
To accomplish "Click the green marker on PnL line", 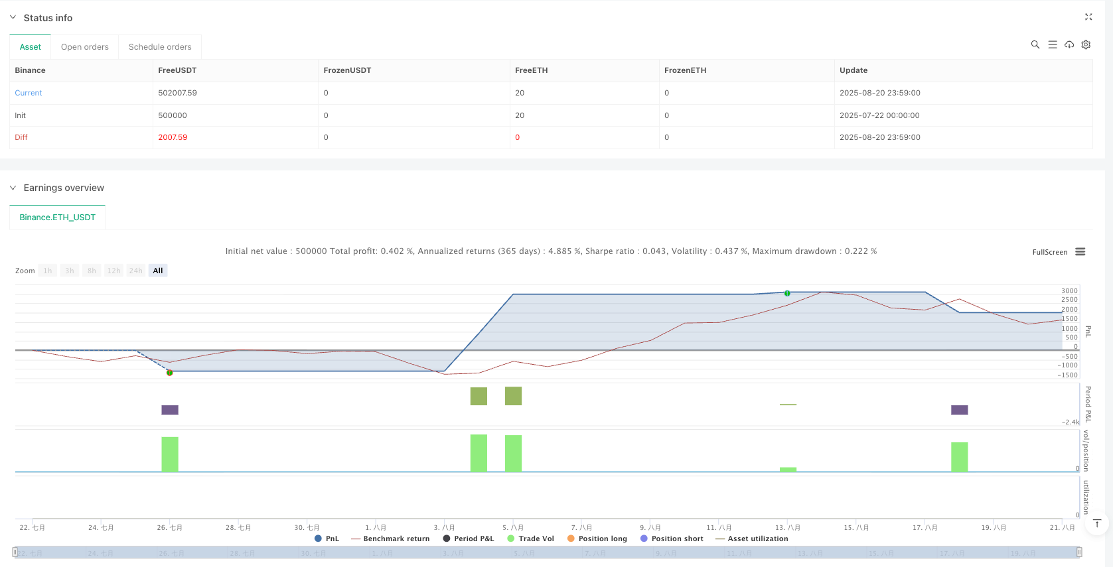I will (787, 293).
